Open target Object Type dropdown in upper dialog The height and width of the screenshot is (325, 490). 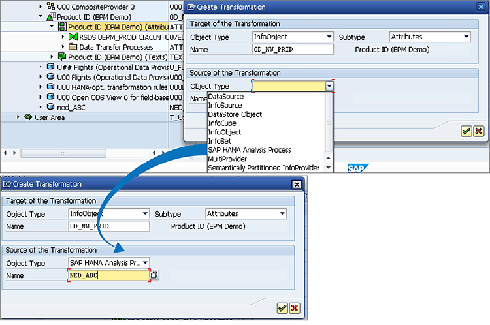pyautogui.click(x=329, y=37)
